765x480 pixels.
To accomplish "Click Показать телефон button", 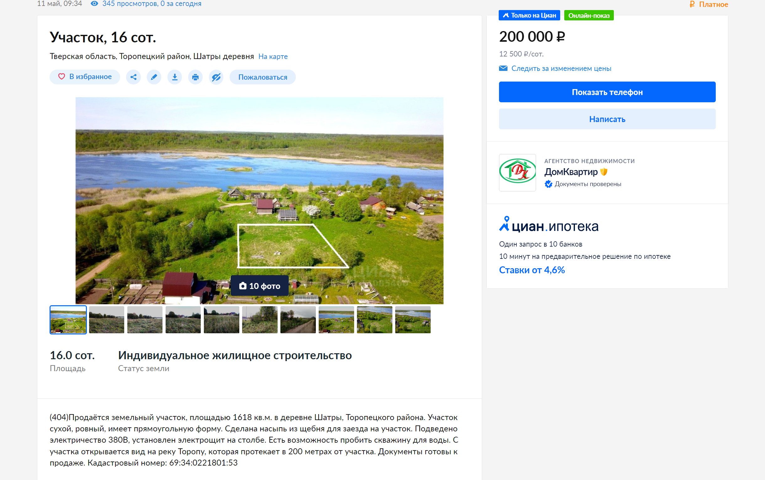I will 607,92.
